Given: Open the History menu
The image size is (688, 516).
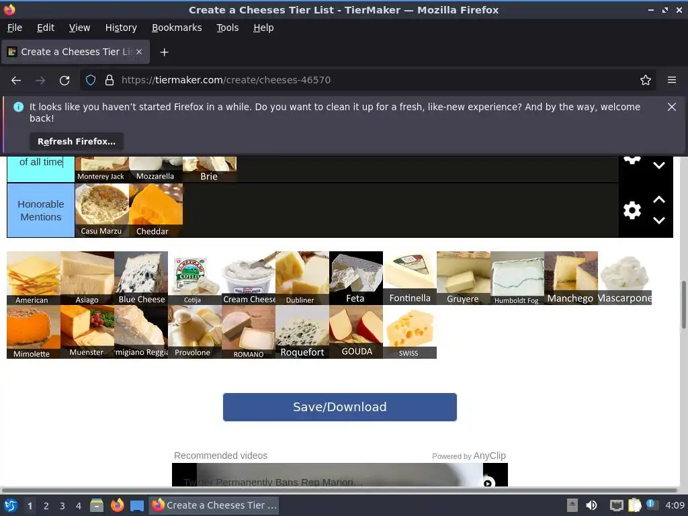Looking at the screenshot, I should click(x=121, y=28).
